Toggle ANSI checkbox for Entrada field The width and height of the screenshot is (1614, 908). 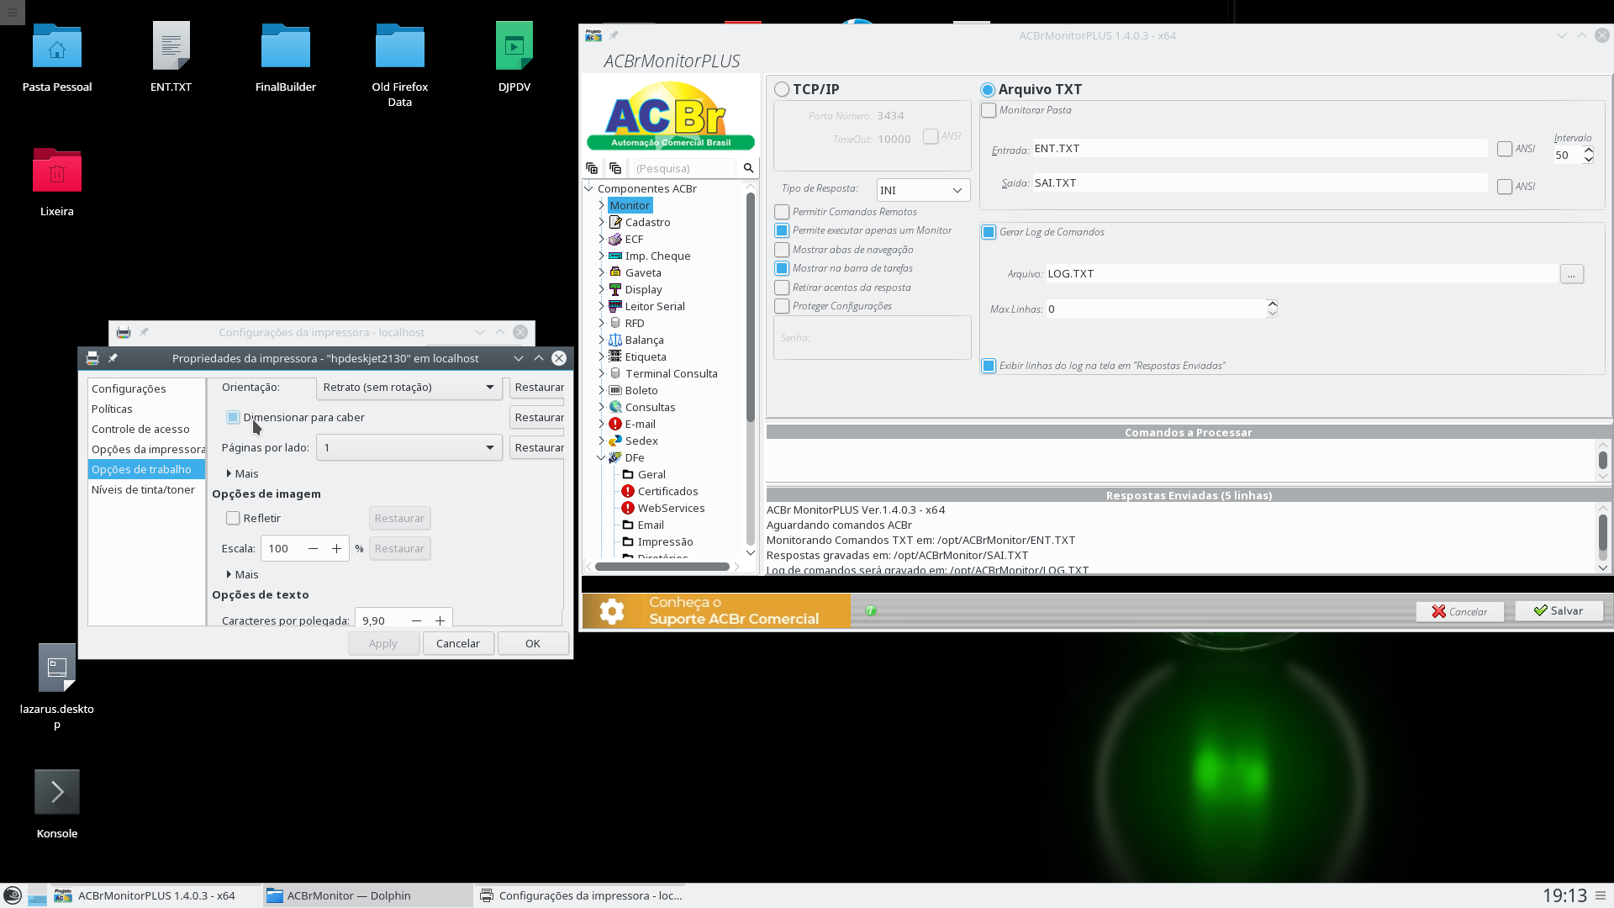point(1505,149)
